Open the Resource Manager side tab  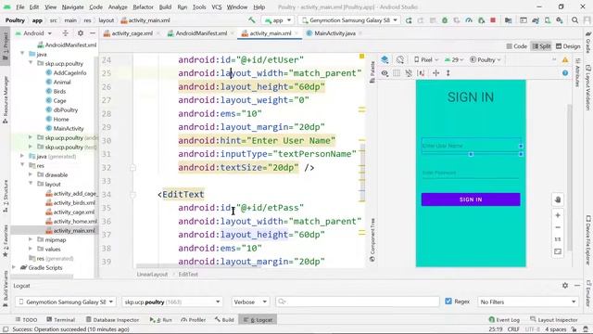(6, 100)
